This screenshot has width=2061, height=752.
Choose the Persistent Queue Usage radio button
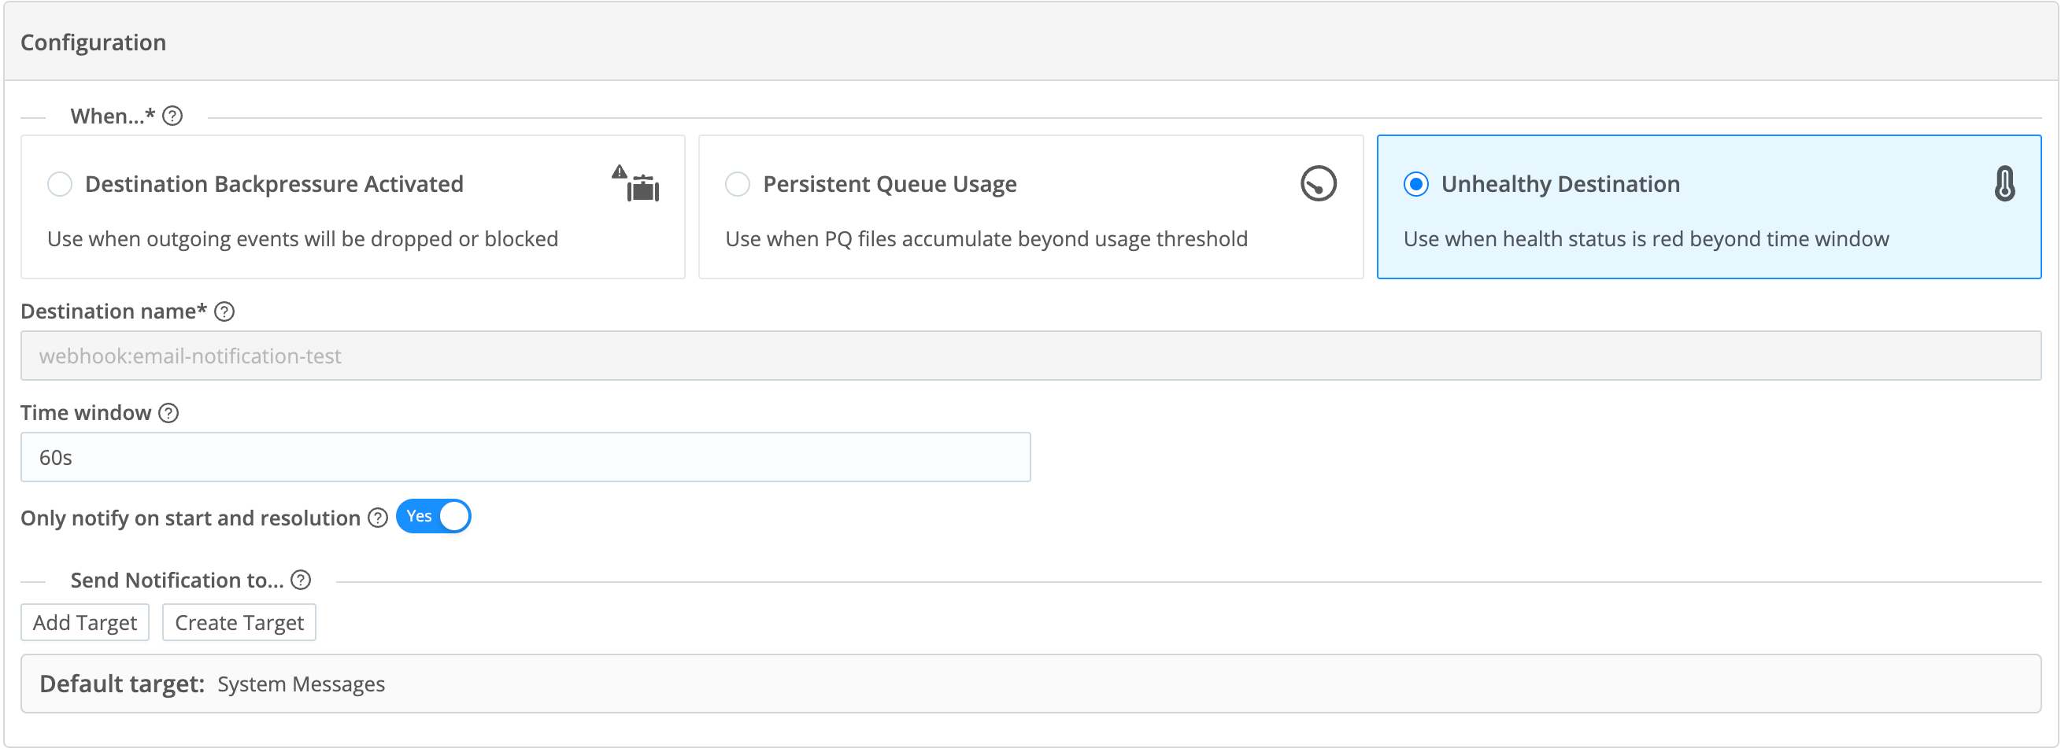pyautogui.click(x=737, y=185)
